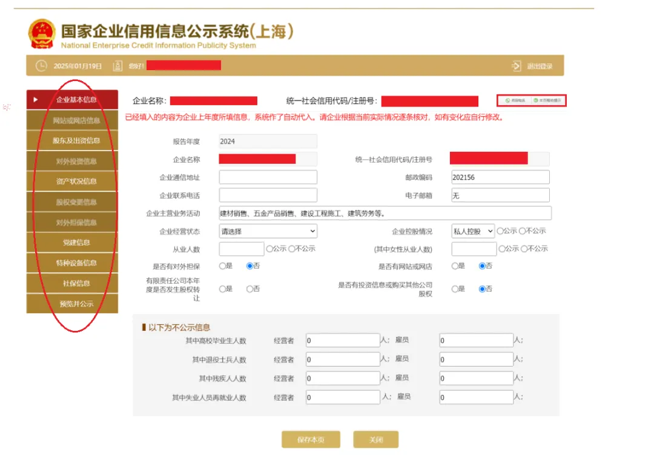Select 是 for 是否有网站或网店

pos(455,266)
